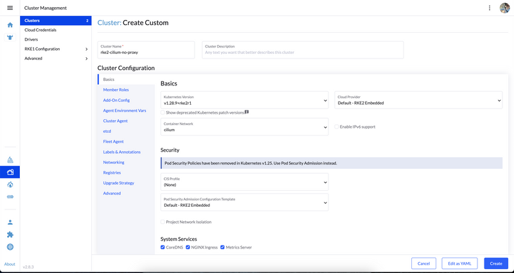Open Users & Authentication person icon
514x273 pixels.
pos(10,222)
